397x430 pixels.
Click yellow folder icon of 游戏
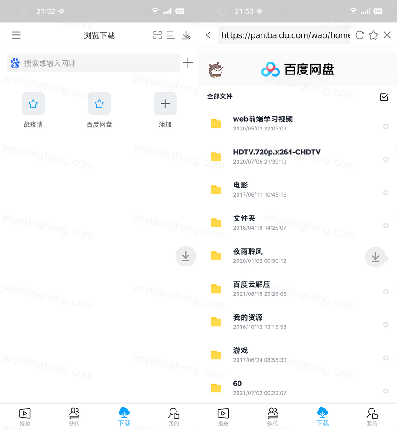(216, 355)
